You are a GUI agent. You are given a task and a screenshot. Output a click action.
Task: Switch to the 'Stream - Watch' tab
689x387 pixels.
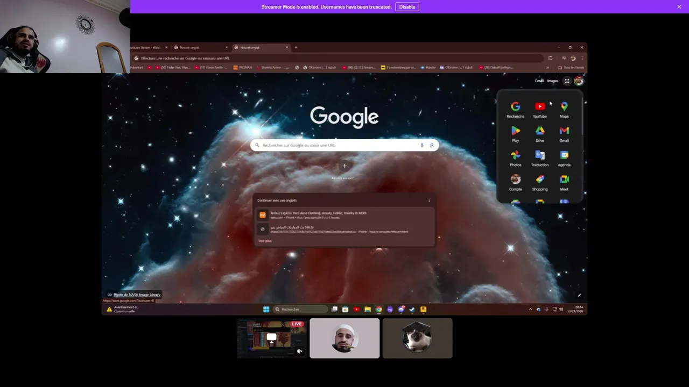click(150, 47)
